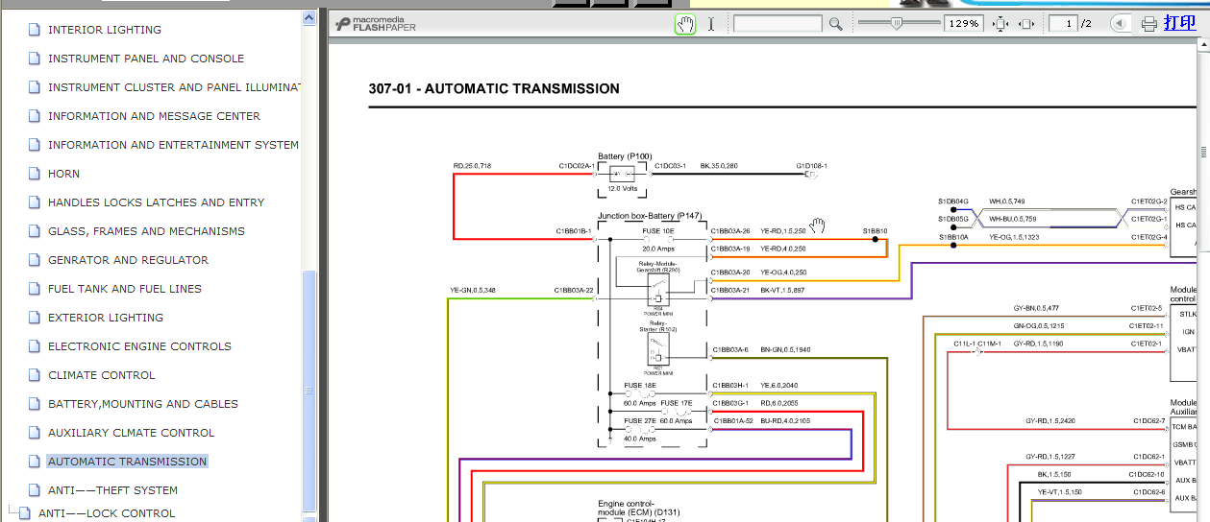
Task: Select the hand pan tool
Action: [685, 24]
